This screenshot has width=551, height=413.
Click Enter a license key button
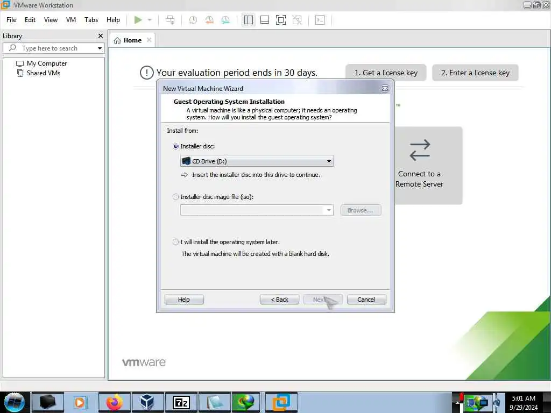click(x=475, y=73)
